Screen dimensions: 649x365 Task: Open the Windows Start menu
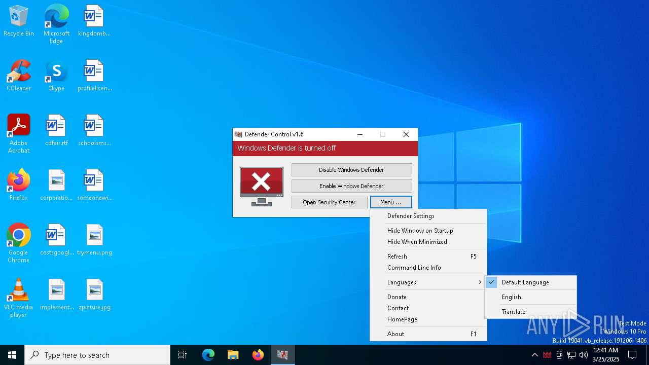click(x=12, y=355)
